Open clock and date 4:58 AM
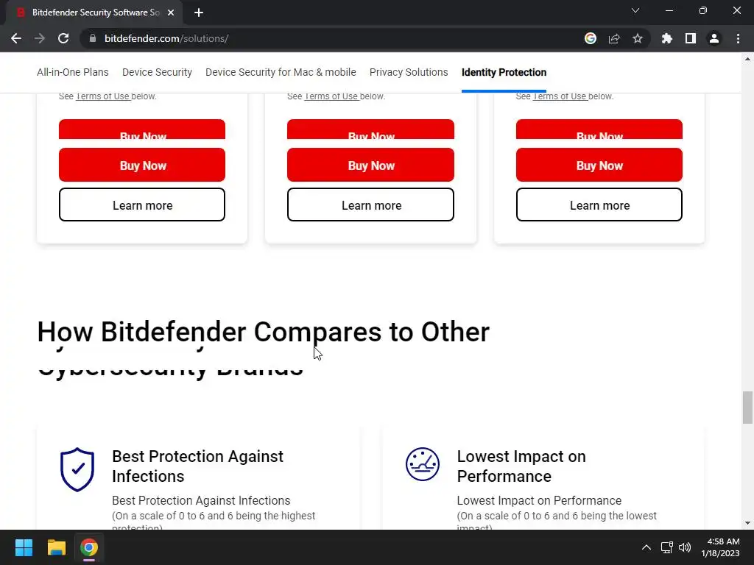The width and height of the screenshot is (754, 565). [x=720, y=547]
